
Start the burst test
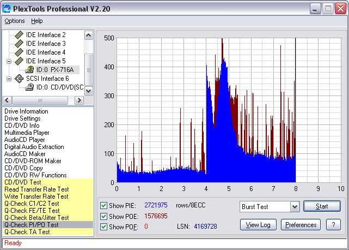(x=322, y=206)
